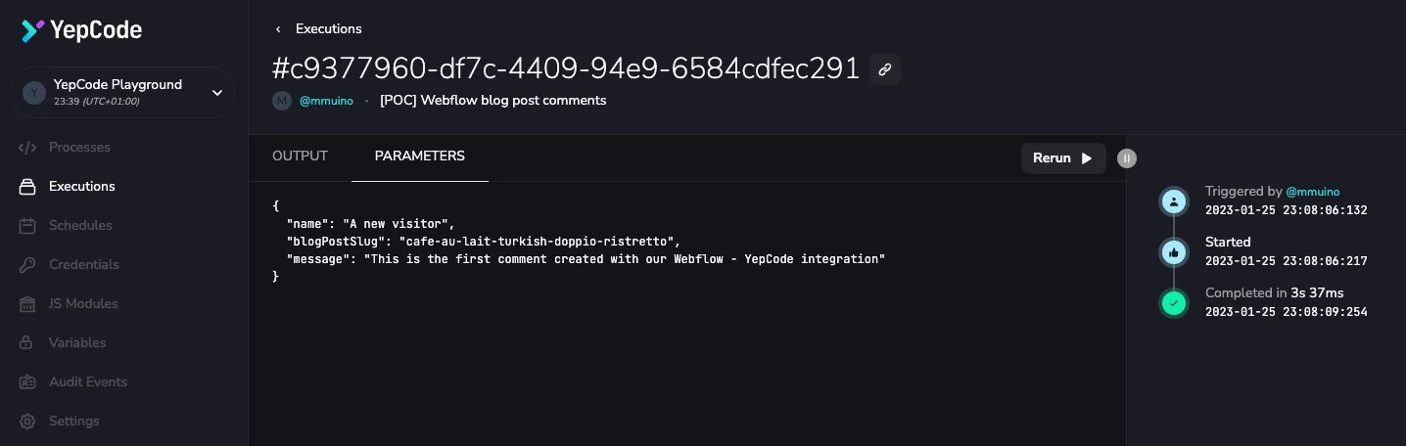The height and width of the screenshot is (446, 1406).
Task: Click the green Completed status marker
Action: pos(1173,303)
